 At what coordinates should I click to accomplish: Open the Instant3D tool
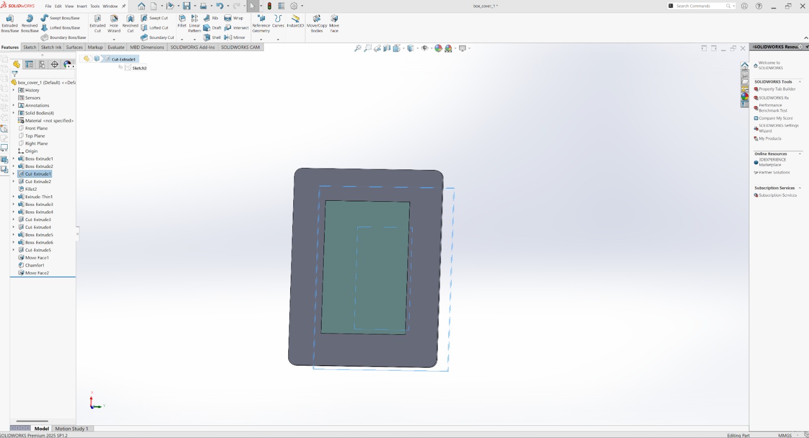(x=295, y=21)
